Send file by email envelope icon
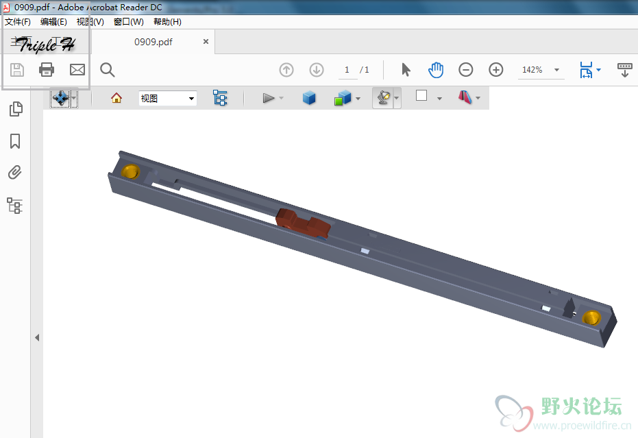 click(77, 70)
